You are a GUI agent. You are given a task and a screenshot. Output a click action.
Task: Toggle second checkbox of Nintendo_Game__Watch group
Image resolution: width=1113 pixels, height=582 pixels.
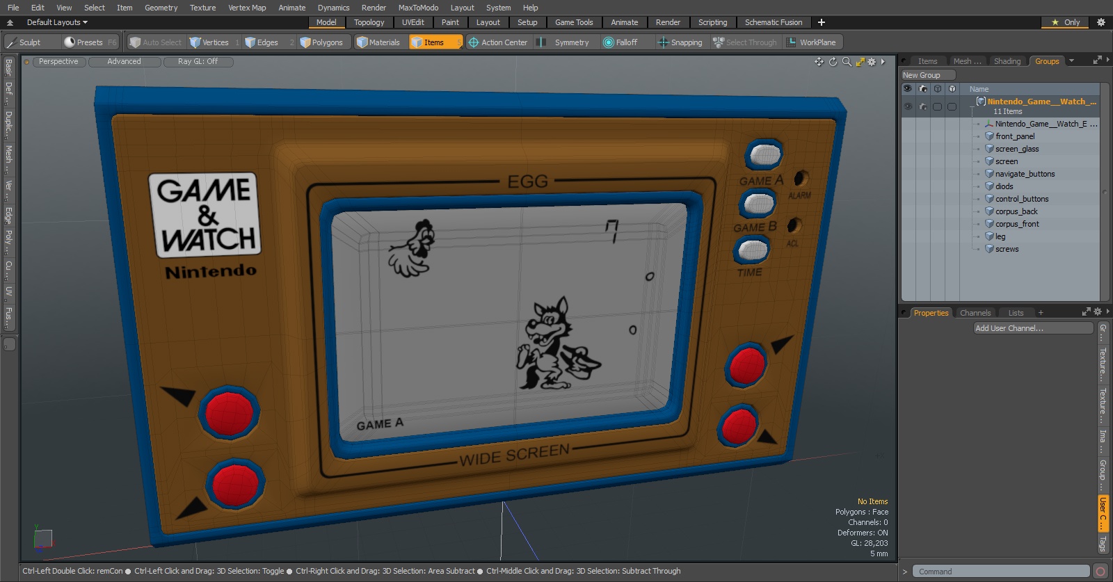[952, 106]
